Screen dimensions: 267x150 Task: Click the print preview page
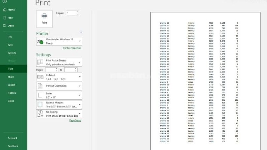205,81
